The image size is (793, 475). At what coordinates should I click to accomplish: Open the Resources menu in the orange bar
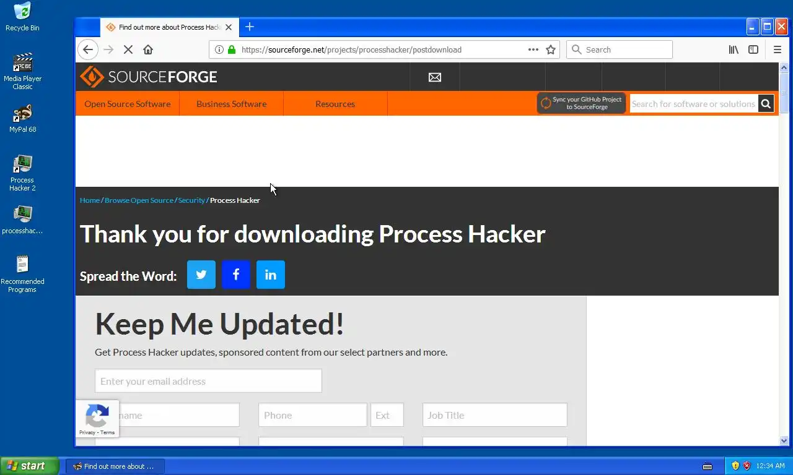click(335, 104)
